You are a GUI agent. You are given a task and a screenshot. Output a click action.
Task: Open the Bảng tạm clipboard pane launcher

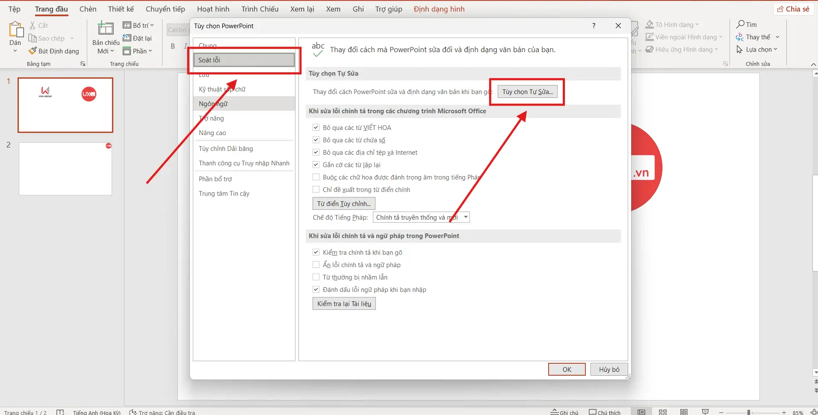(x=83, y=64)
